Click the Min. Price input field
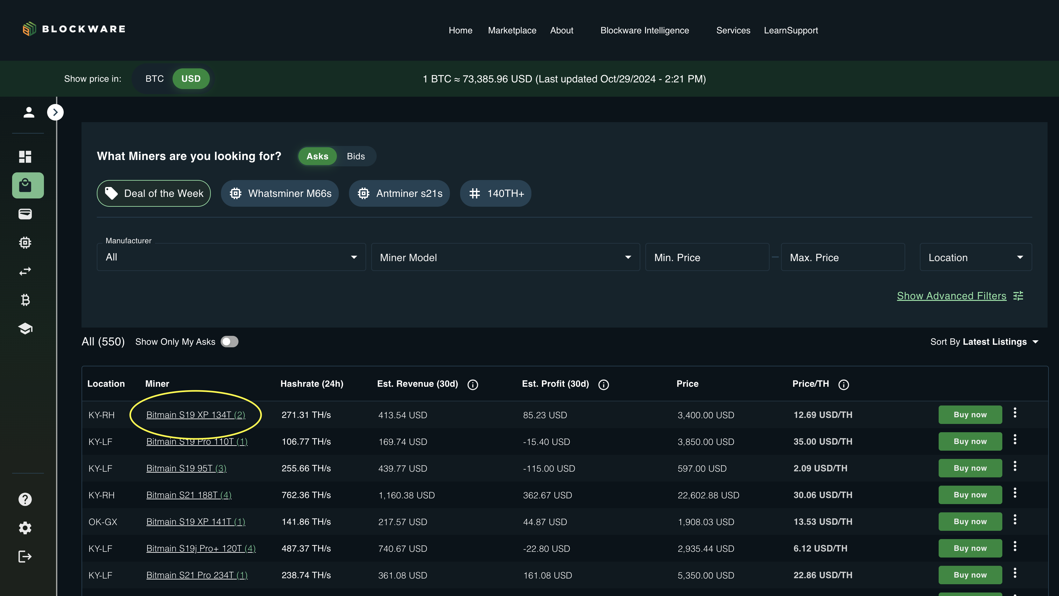1059x596 pixels. click(x=707, y=258)
